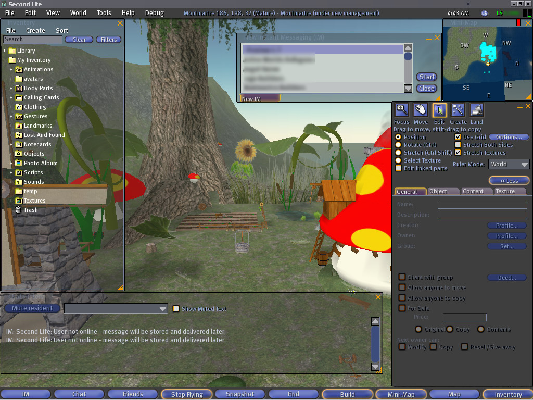Select the Move hand tool icon

tap(421, 110)
